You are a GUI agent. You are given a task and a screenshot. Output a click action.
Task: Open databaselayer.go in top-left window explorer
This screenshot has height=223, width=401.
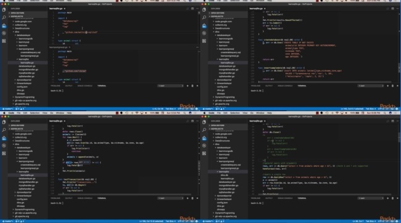tap(27, 66)
